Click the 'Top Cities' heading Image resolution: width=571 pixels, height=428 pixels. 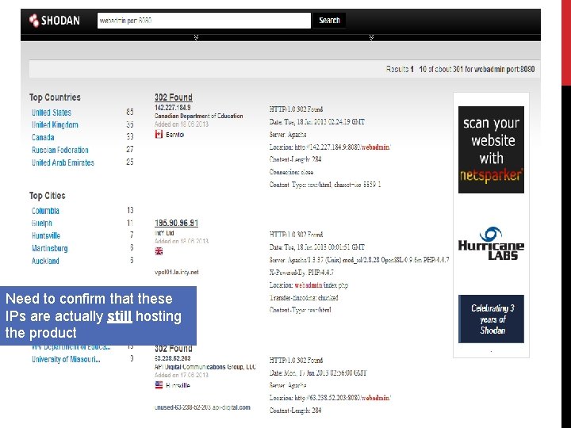click(x=48, y=196)
